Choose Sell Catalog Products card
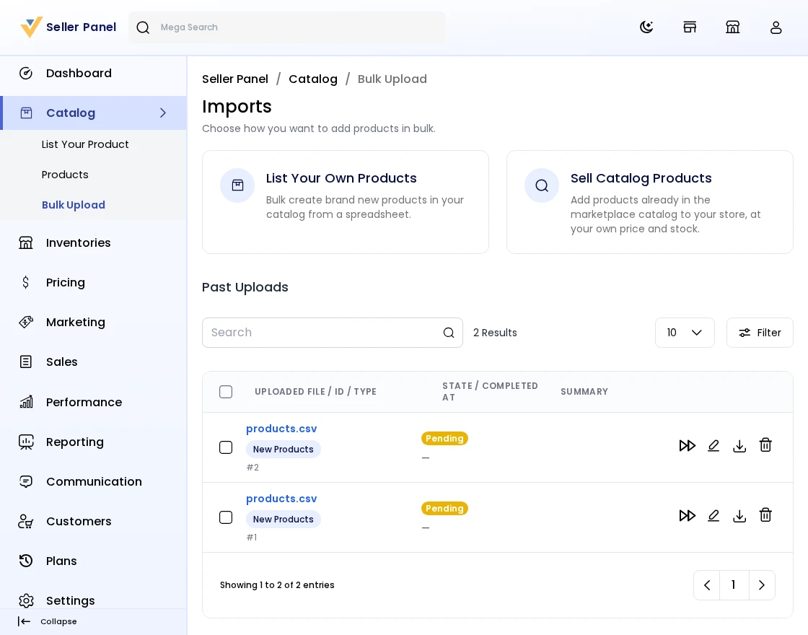The width and height of the screenshot is (808, 635). tap(650, 202)
